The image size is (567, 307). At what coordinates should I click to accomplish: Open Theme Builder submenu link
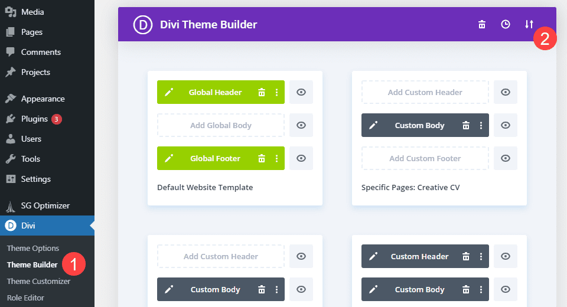click(x=32, y=264)
